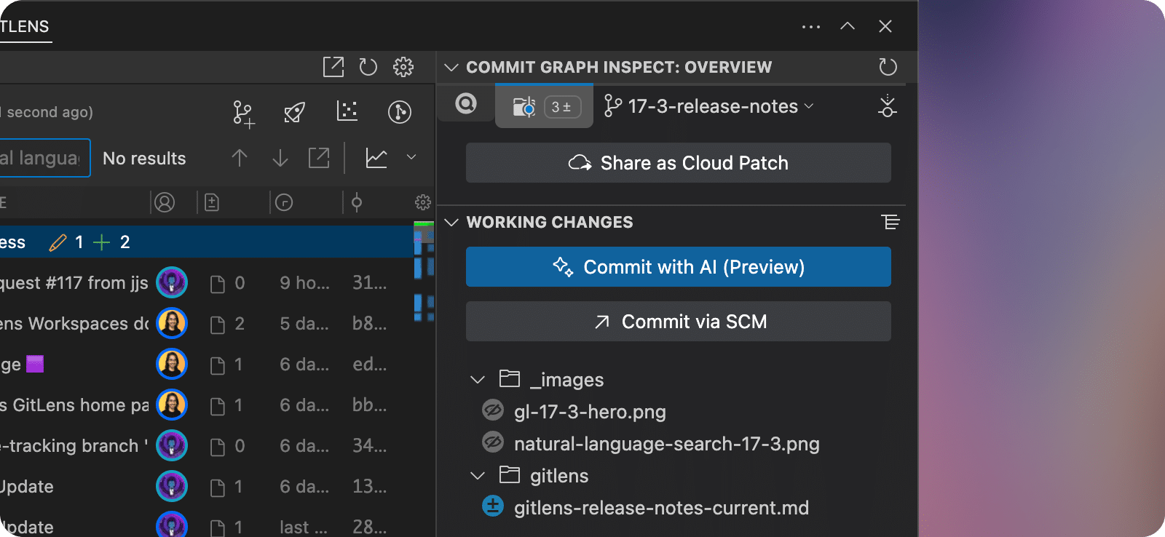The image size is (1165, 537).
Task: Click the 'ed...' SHA cell
Action: click(x=369, y=364)
